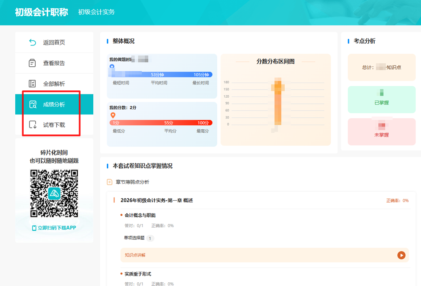
Task: Select the 已掌握 knowledge card
Action: tap(381, 99)
